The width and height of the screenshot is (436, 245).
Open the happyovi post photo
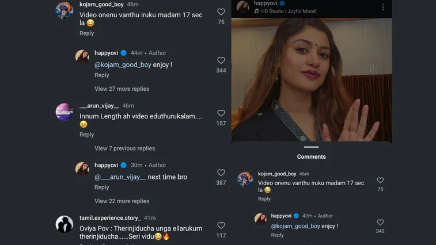pos(312,81)
